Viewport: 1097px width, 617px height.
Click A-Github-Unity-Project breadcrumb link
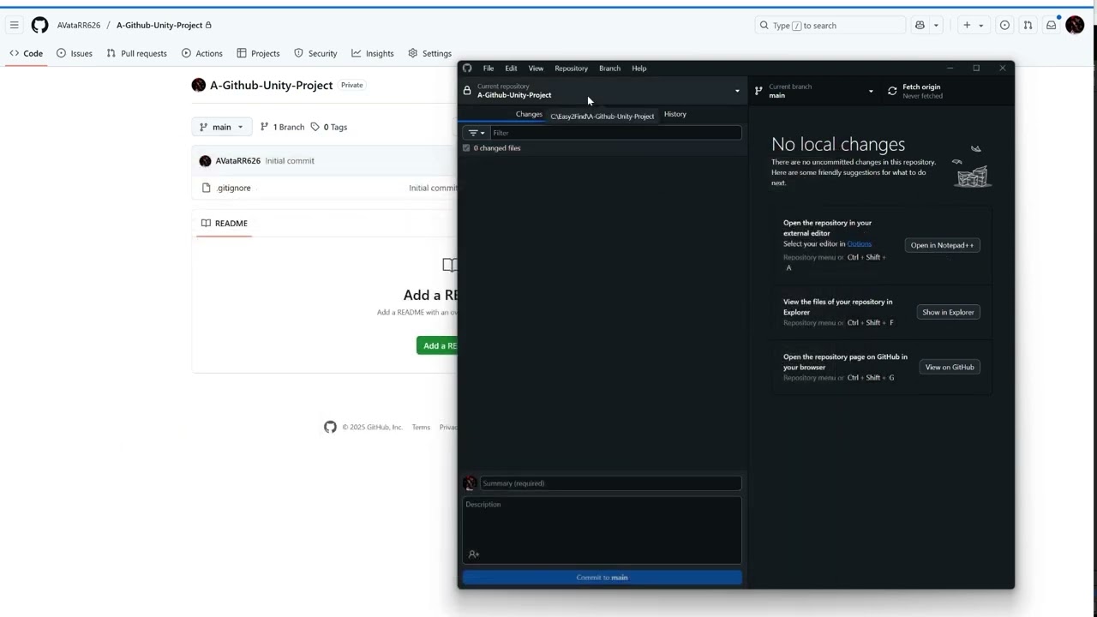(159, 25)
